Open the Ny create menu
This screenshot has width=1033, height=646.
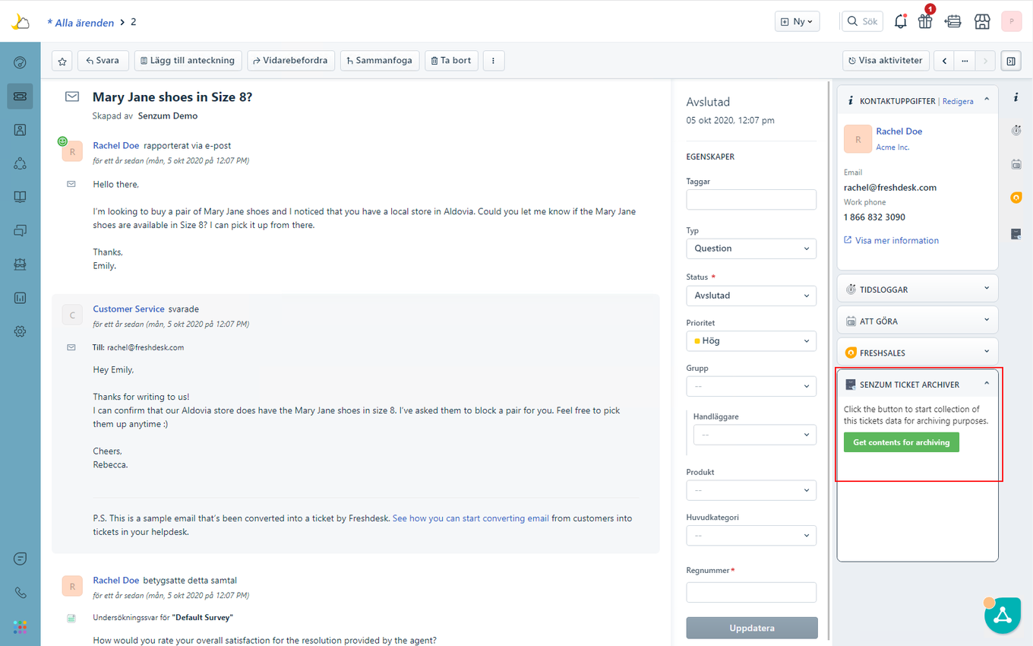pos(797,21)
